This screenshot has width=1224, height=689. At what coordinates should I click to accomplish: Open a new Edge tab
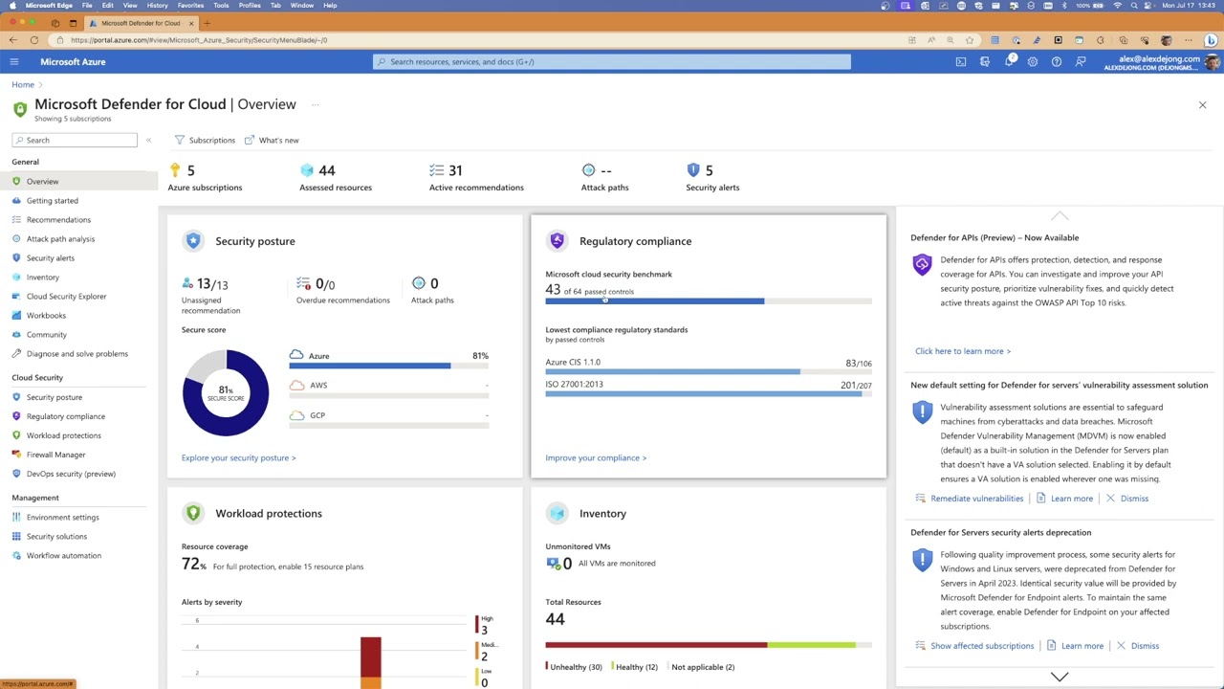click(x=208, y=22)
